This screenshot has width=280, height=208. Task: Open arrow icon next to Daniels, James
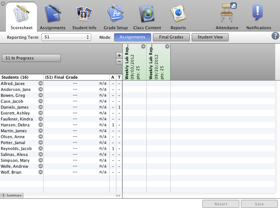coord(41,107)
